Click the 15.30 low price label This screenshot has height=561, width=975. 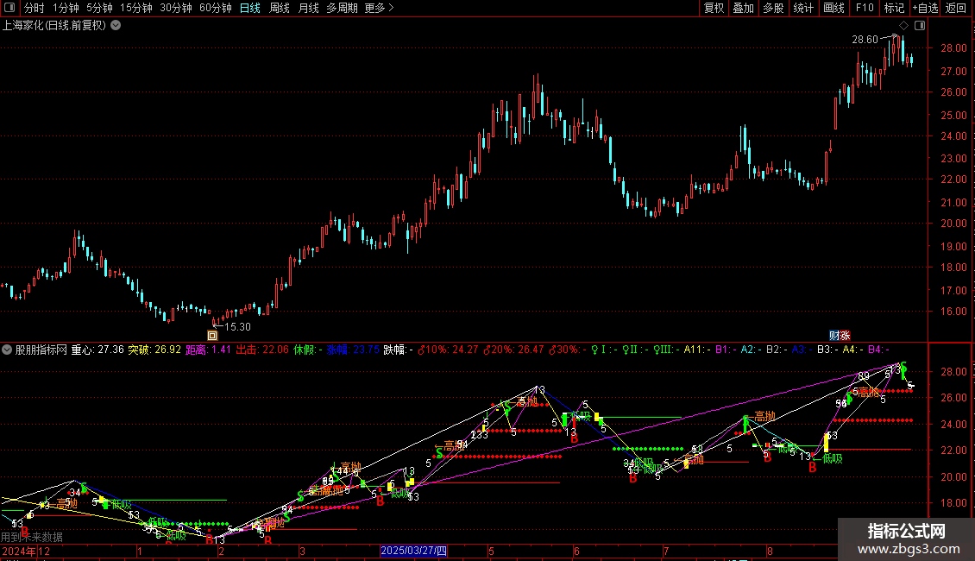point(237,326)
